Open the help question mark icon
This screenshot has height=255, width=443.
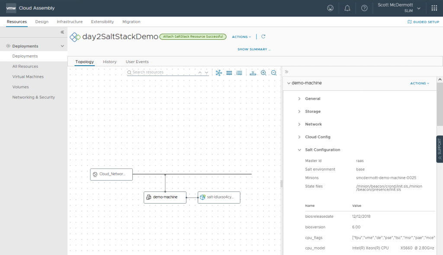pos(364,8)
